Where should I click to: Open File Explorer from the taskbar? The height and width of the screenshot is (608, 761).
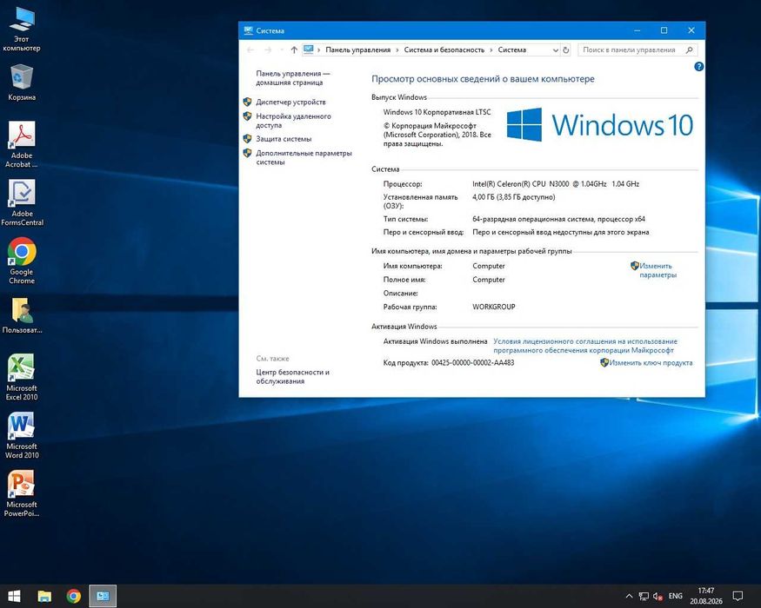(x=44, y=596)
